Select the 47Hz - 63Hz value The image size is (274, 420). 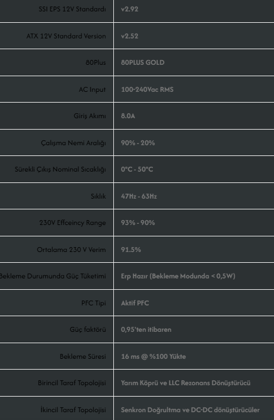[x=139, y=196]
